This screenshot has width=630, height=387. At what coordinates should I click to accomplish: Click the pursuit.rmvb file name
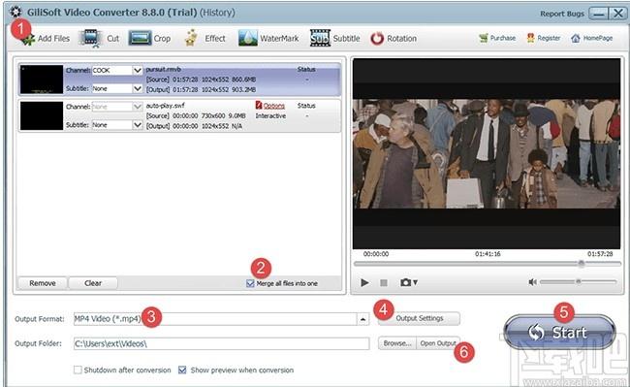(x=163, y=70)
